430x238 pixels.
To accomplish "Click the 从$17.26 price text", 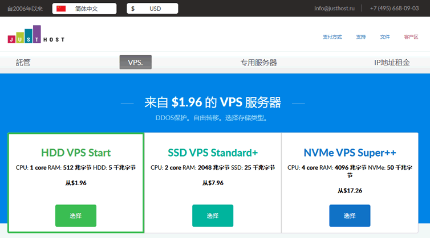I will point(350,190).
